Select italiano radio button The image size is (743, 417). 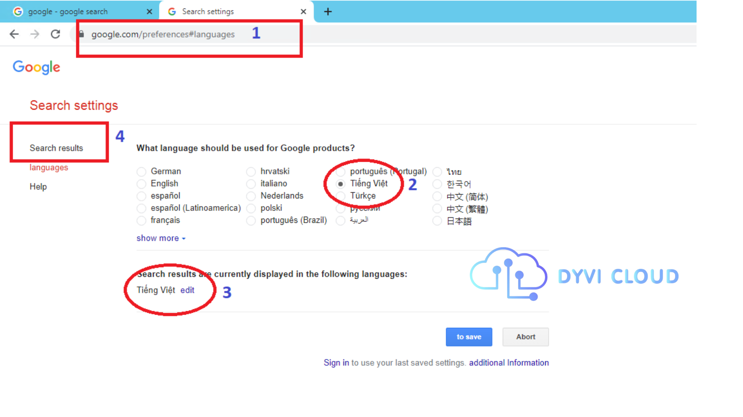(x=251, y=184)
